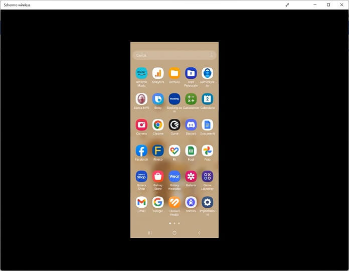This screenshot has width=349, height=271.
Task: Open the Banca MPS app
Action: (141, 99)
